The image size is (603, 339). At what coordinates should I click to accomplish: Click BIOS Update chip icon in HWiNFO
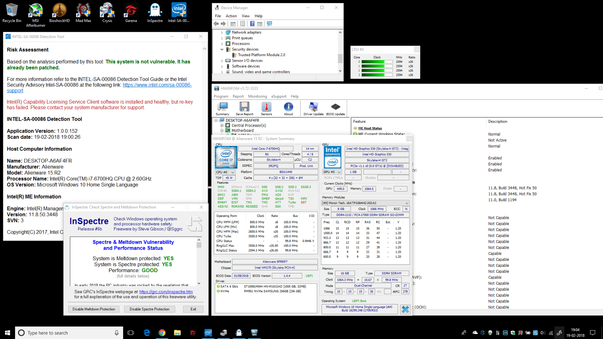click(x=335, y=109)
